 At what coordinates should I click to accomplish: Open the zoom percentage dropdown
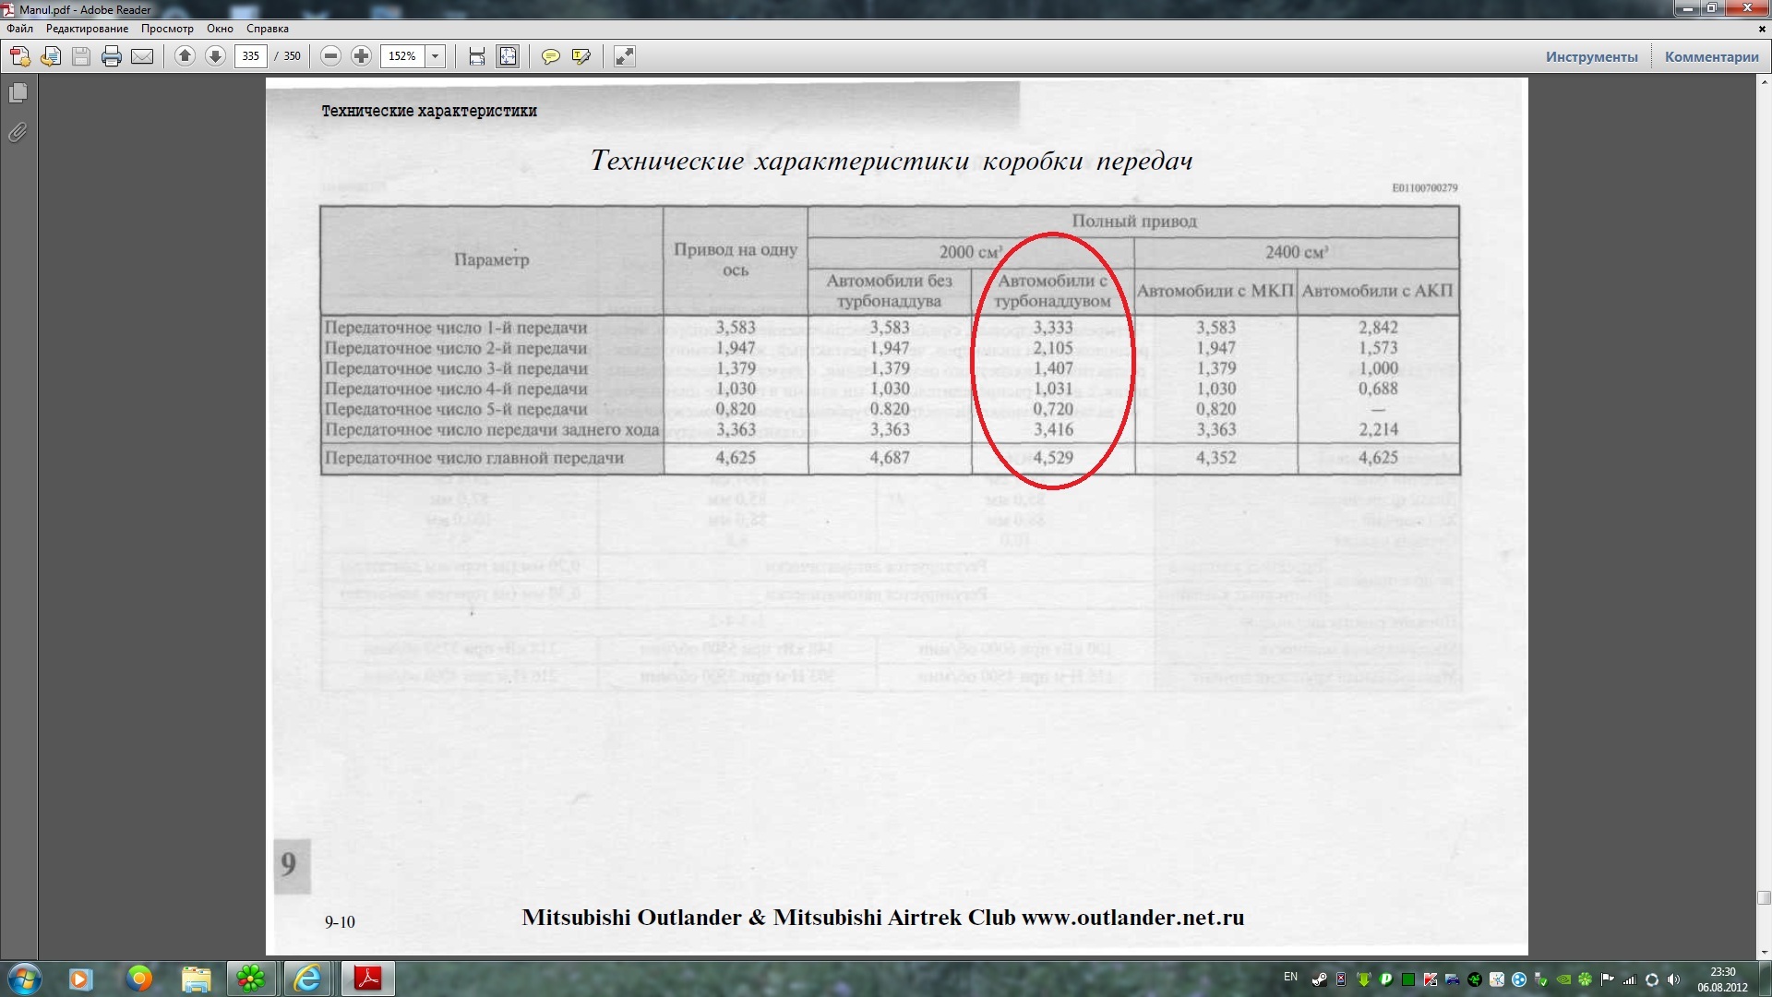pyautogui.click(x=436, y=56)
